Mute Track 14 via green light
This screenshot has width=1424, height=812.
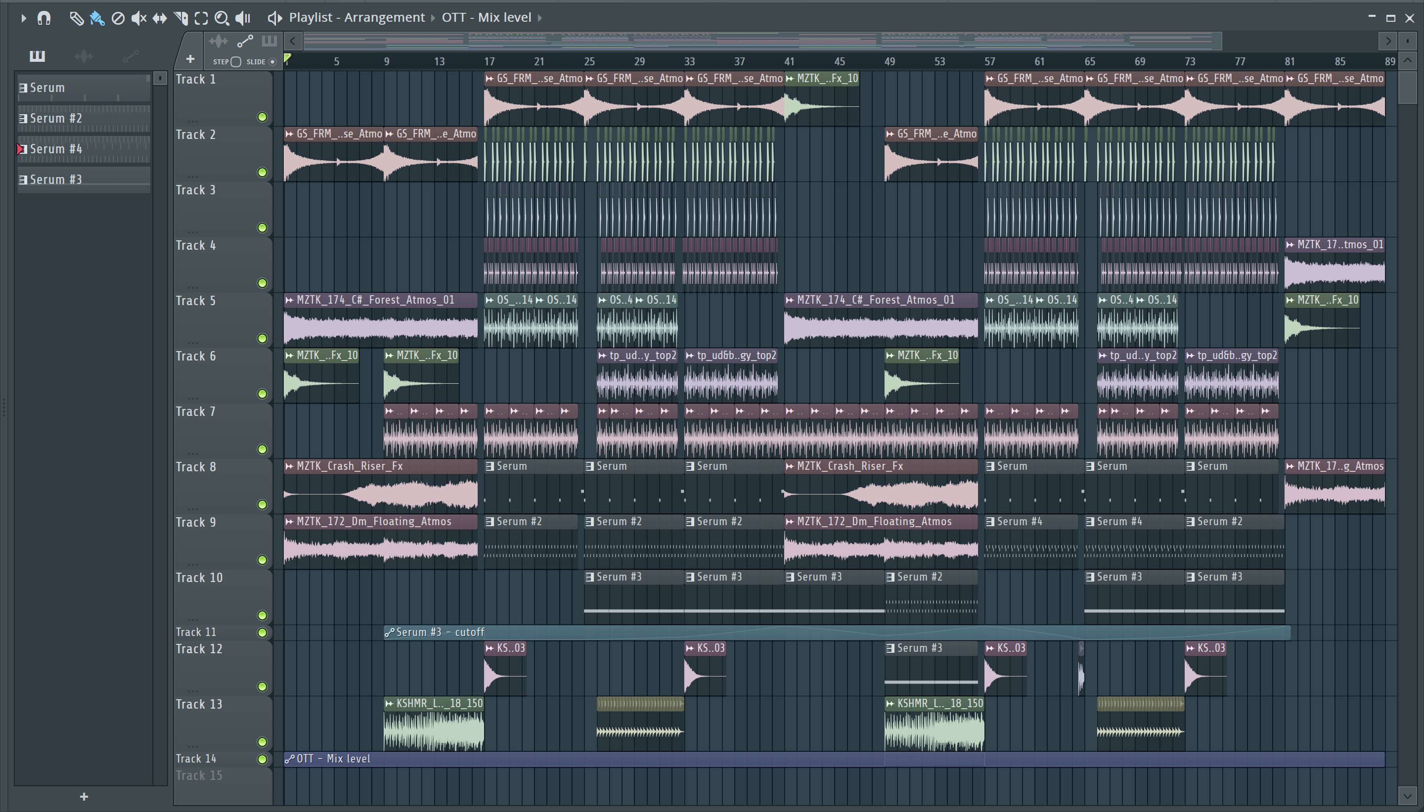(x=262, y=759)
